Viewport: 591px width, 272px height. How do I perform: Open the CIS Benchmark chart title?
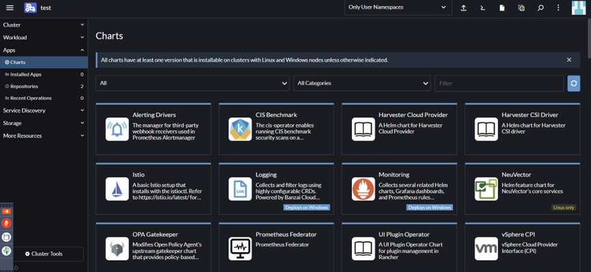276,115
